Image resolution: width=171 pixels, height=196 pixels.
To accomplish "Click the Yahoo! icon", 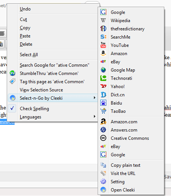I will (103, 86).
